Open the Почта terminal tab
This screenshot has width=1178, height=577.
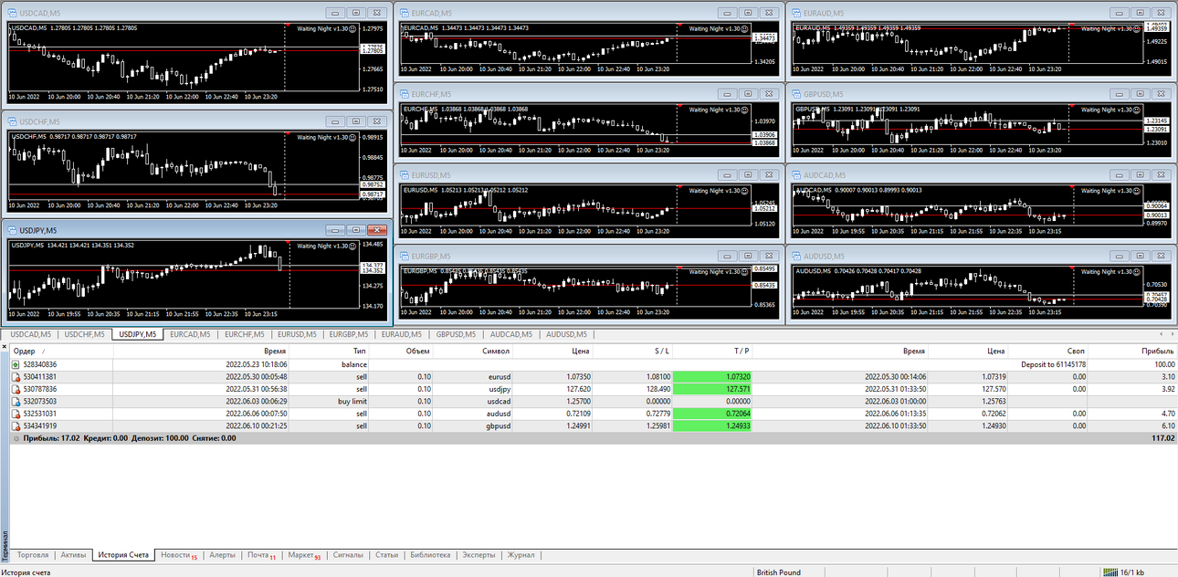261,555
